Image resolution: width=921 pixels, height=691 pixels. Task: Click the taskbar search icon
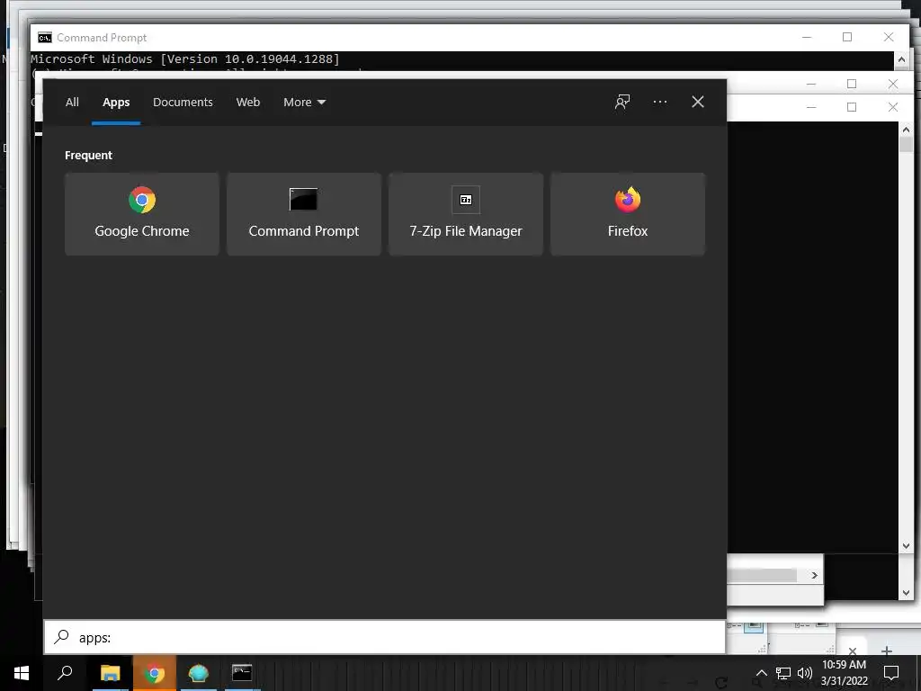click(x=65, y=673)
